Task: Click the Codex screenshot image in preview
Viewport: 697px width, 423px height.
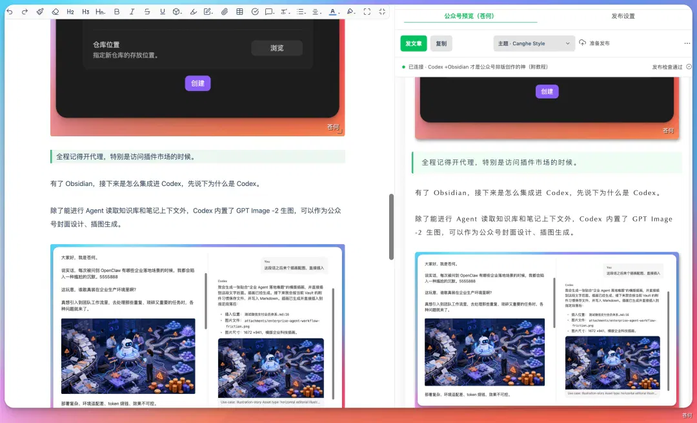Action: 547,329
